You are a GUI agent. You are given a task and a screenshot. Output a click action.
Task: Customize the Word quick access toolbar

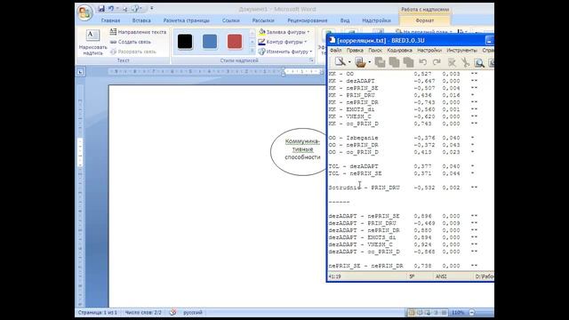(152, 8)
